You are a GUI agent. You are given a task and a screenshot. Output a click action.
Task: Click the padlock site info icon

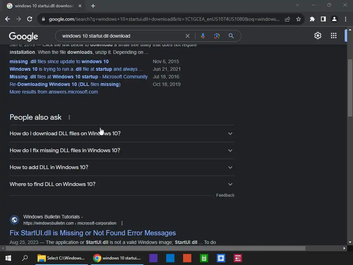[x=43, y=19]
